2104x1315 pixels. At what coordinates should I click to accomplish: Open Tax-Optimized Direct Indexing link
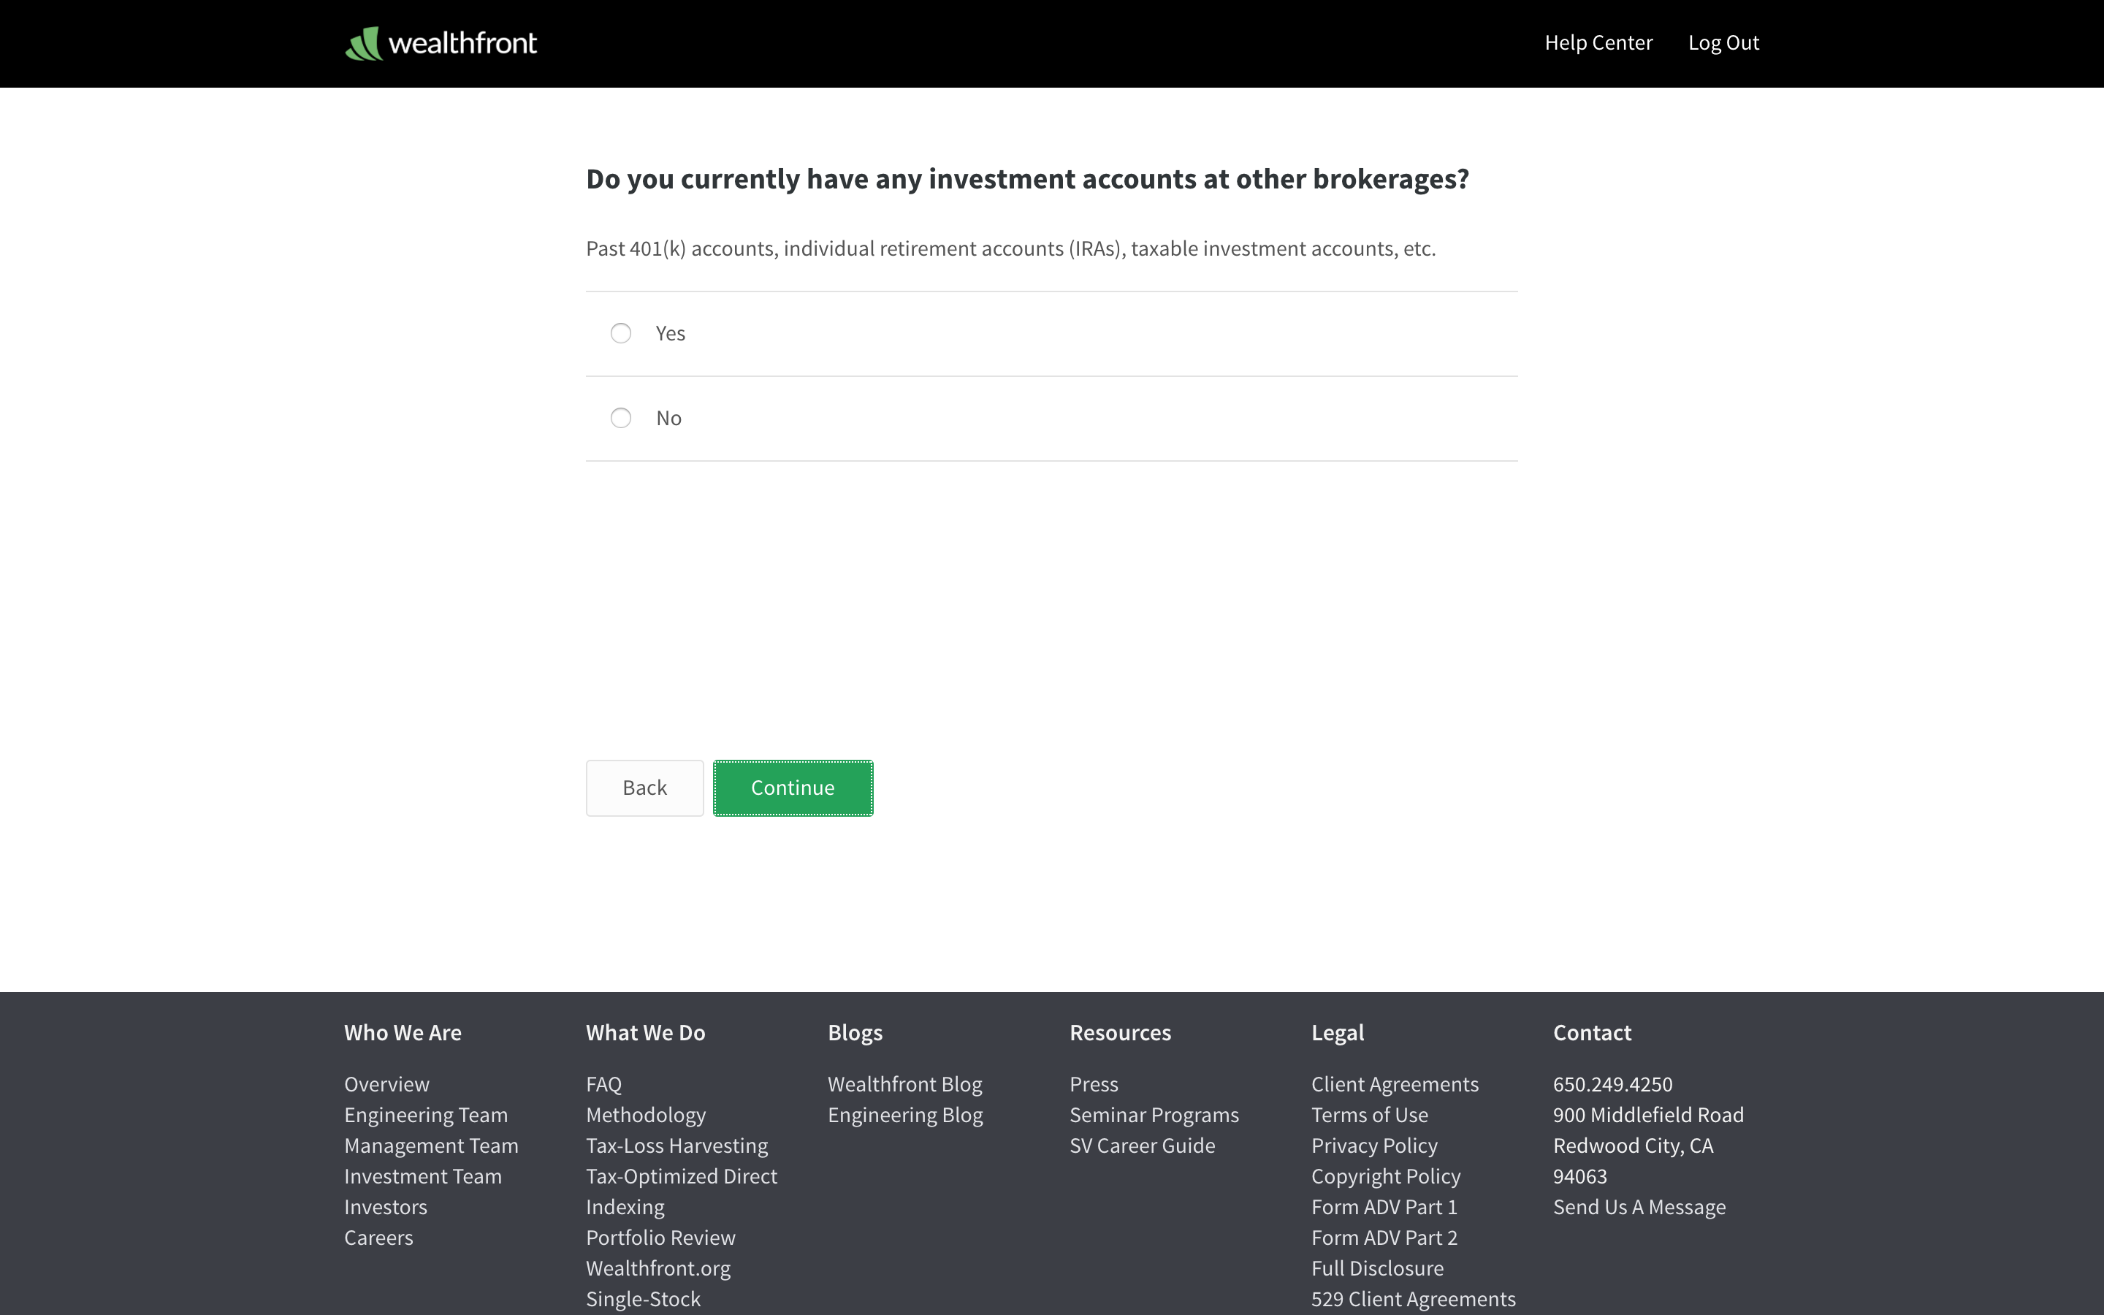coord(682,1192)
